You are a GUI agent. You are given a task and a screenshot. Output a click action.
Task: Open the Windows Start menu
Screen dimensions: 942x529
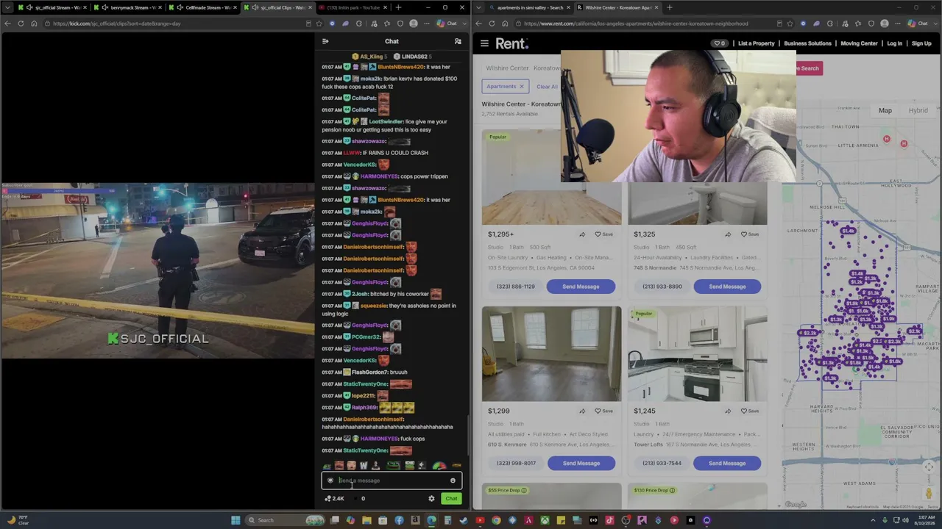pos(235,520)
